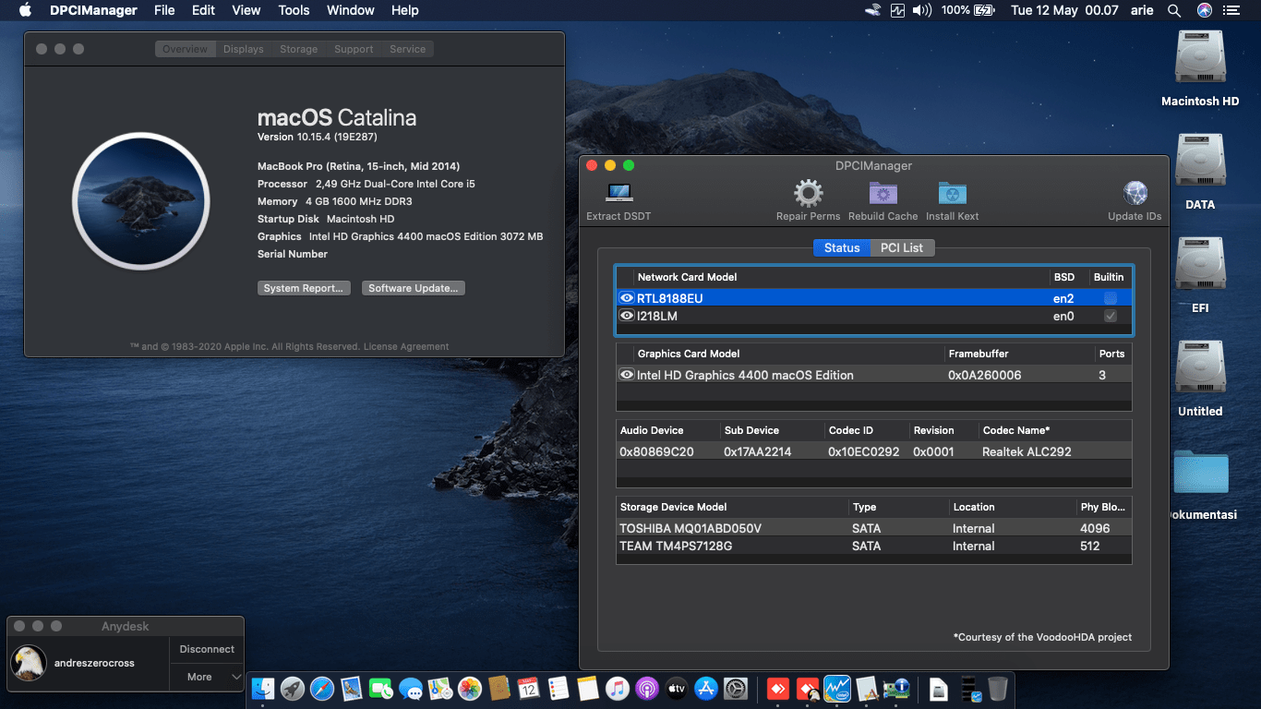This screenshot has width=1261, height=709.
Task: Click the Rebuild Cache toolbar icon
Action: [x=883, y=193]
